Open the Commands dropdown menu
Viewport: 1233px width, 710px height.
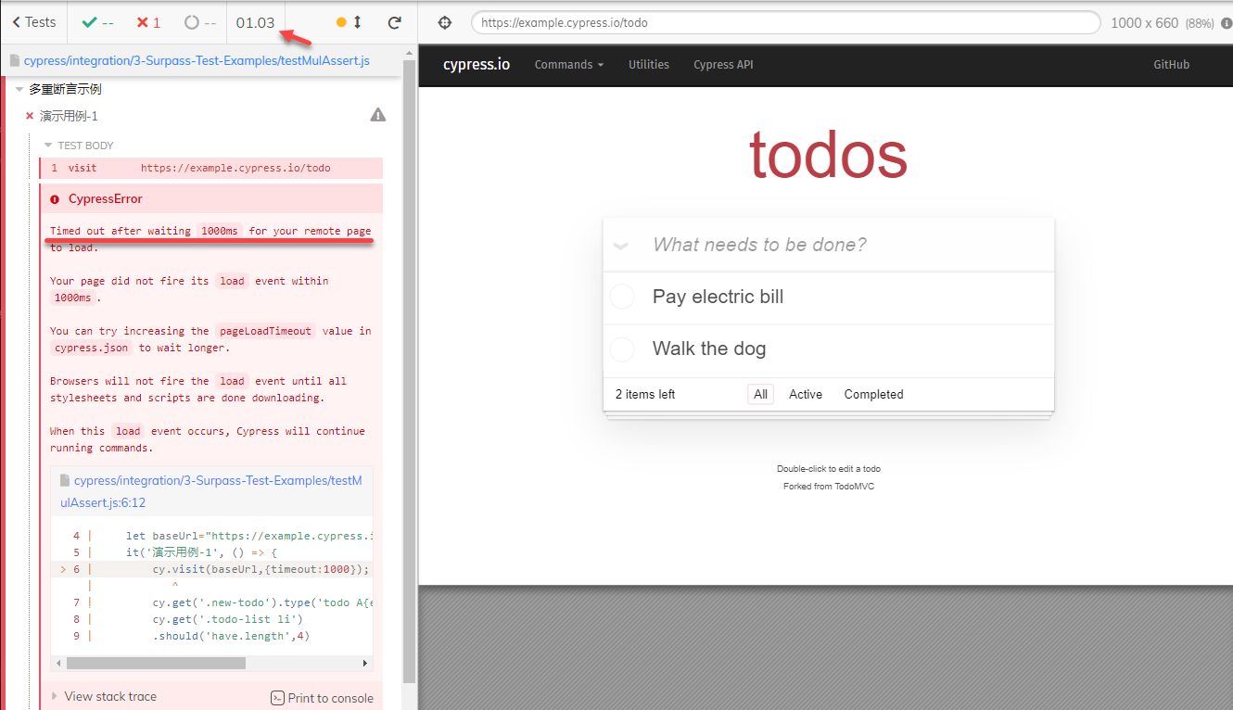[x=568, y=65]
